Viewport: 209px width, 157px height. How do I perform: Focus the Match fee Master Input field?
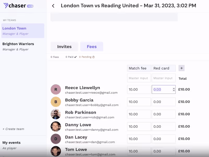[139, 78]
